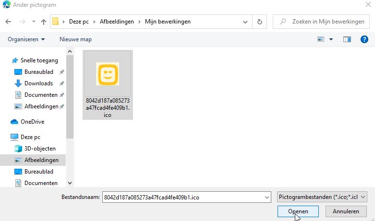Screen dimensions: 375x221
Task: Expand the Bestandsnaam history dropdown arrow
Action: point(267,197)
